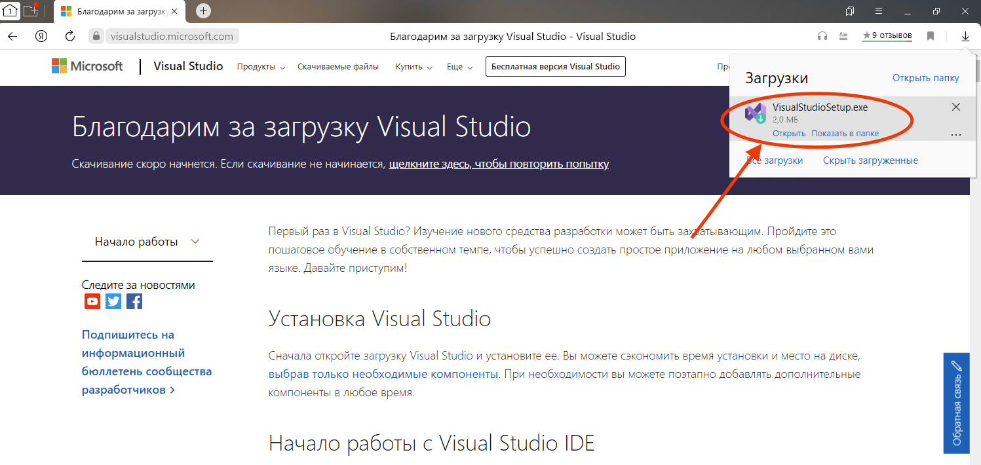
Task: Click Бесплатная версия Visual Studio button
Action: click(x=555, y=67)
